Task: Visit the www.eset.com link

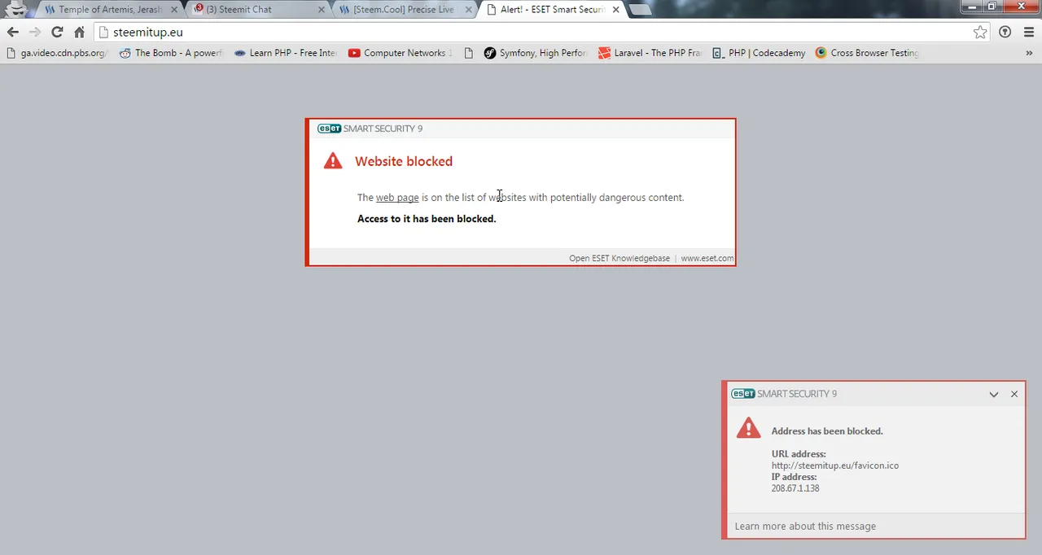Action: pyautogui.click(x=707, y=259)
